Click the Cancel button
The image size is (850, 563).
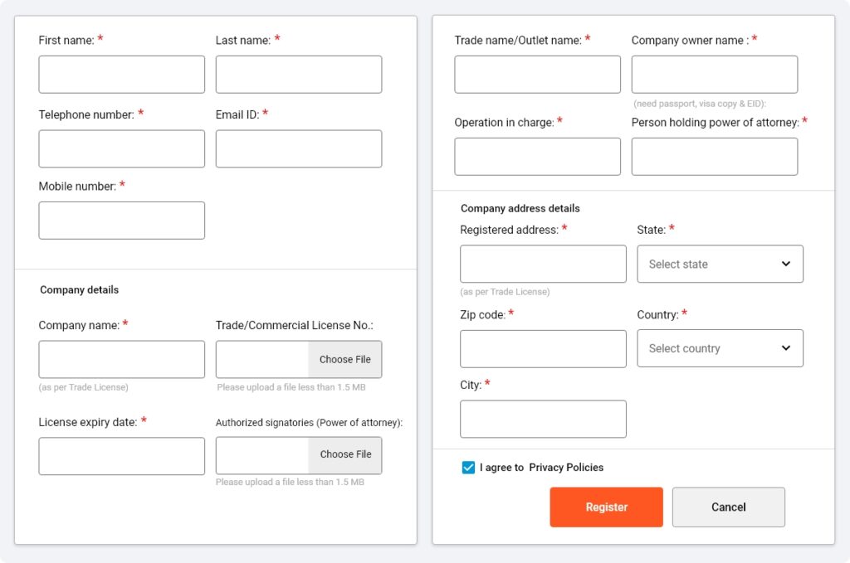tap(729, 507)
